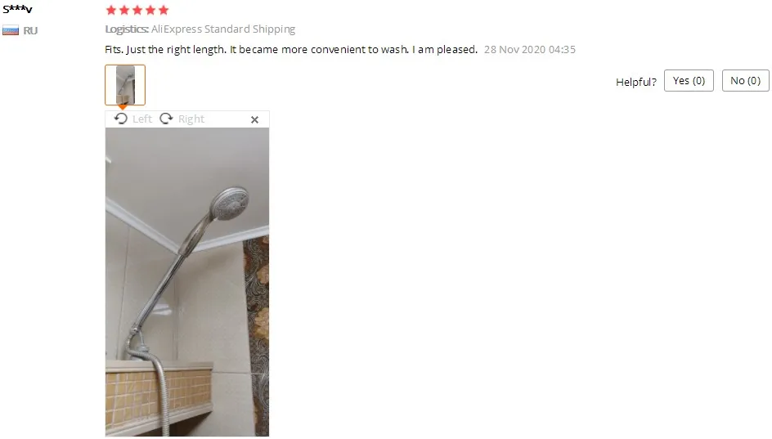This screenshot has width=772, height=439.
Task: Click the fourth rating star
Action: coord(150,10)
